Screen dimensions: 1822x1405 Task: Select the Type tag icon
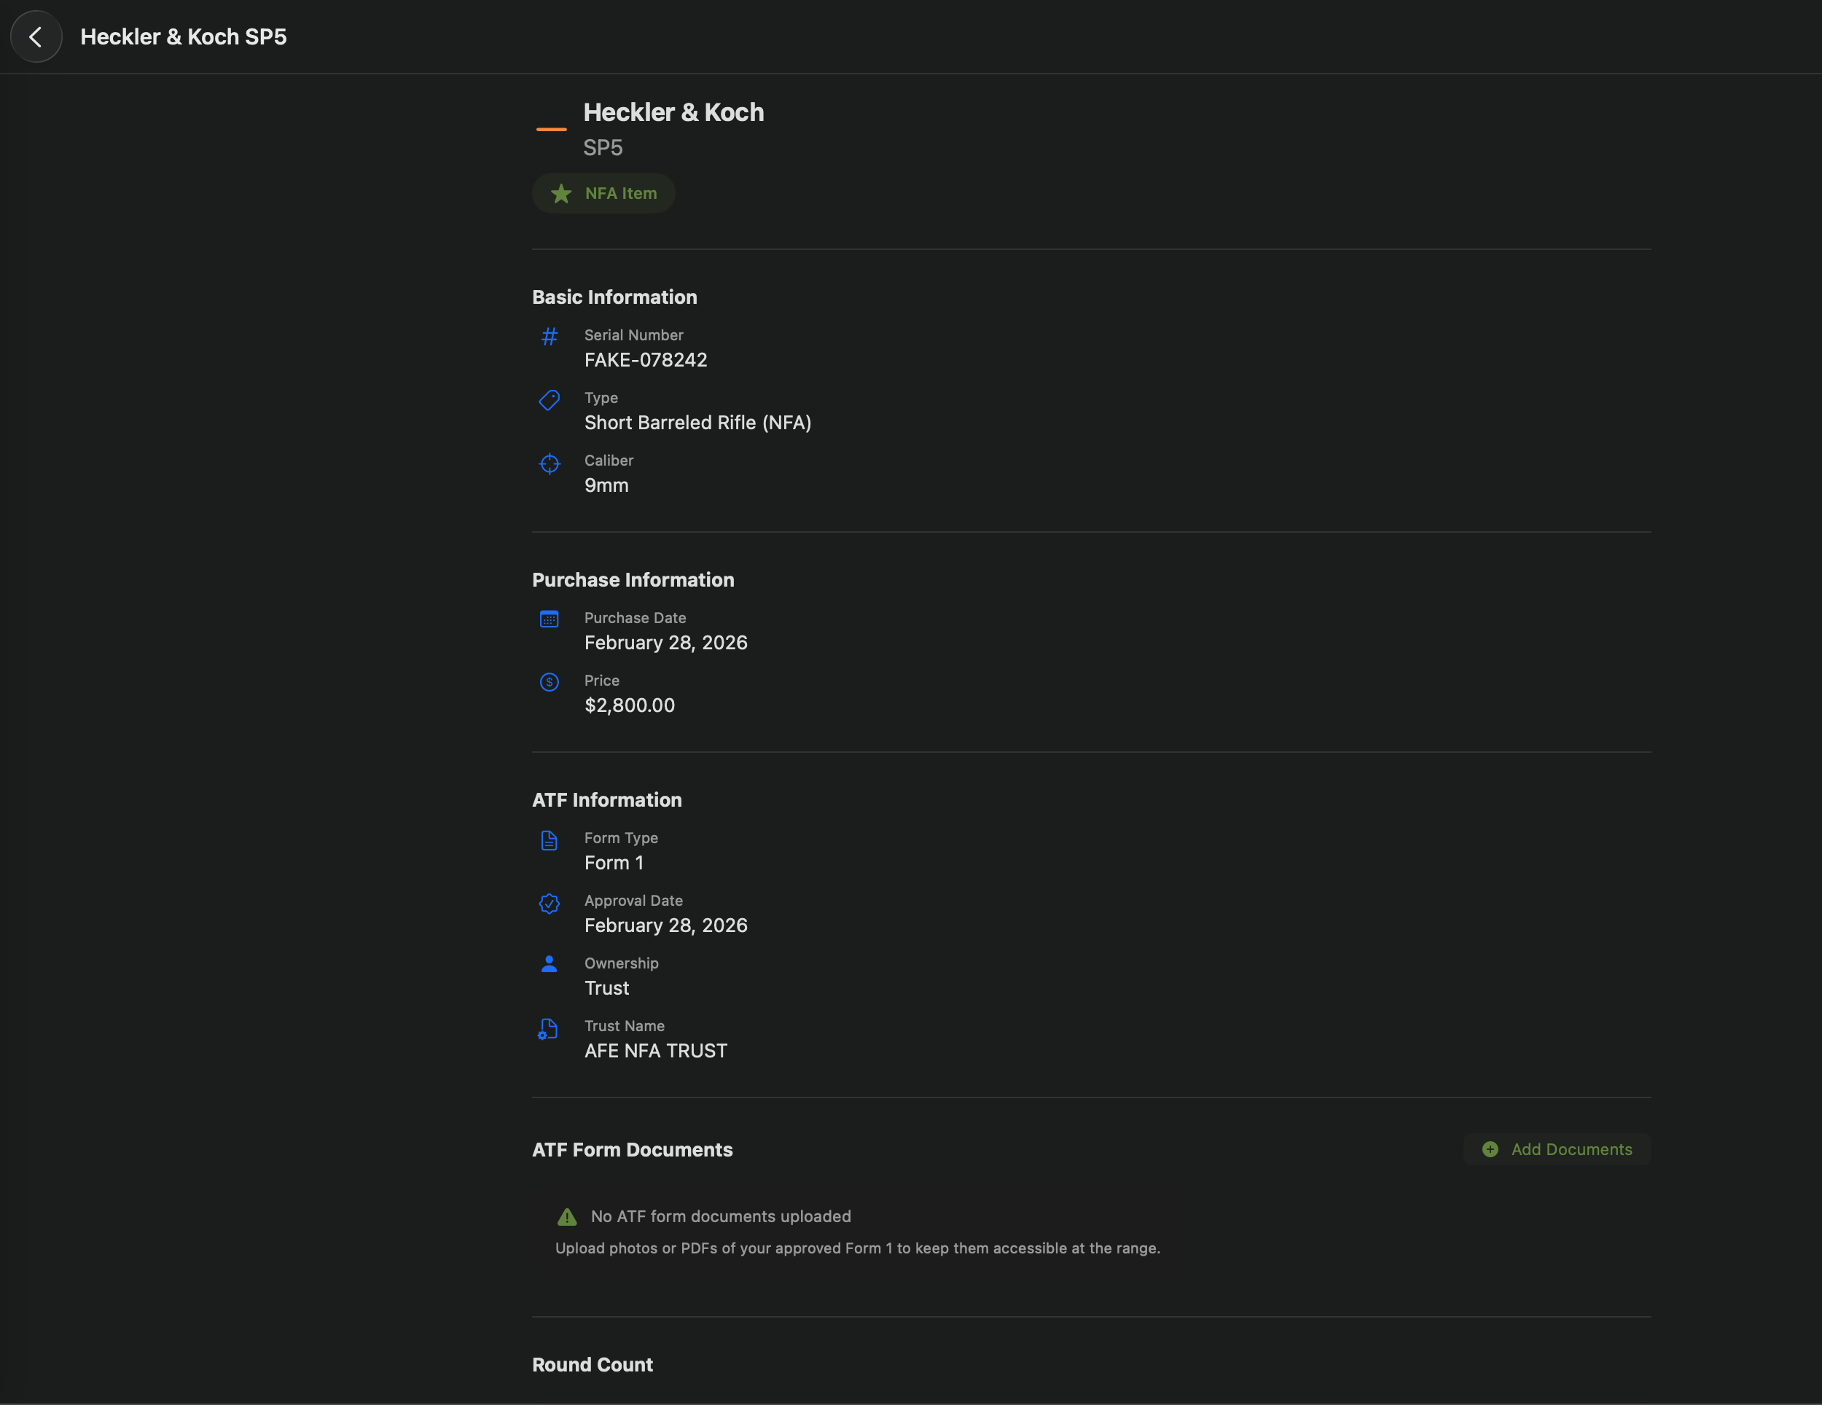(x=549, y=399)
